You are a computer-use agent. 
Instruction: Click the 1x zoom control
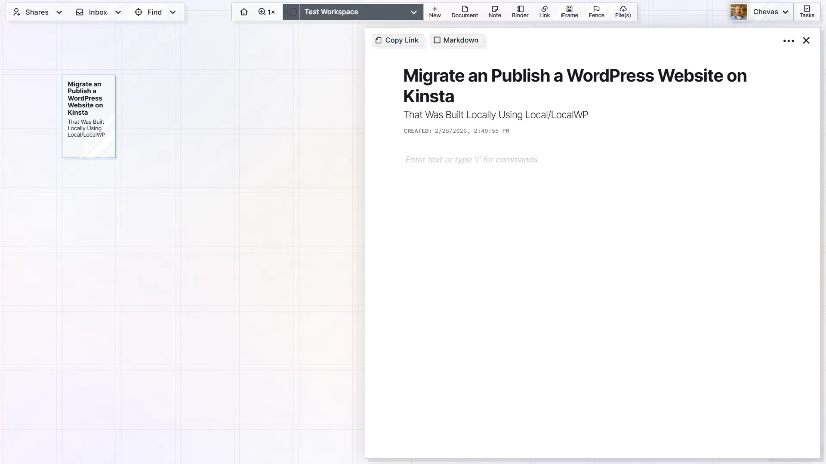pyautogui.click(x=266, y=12)
